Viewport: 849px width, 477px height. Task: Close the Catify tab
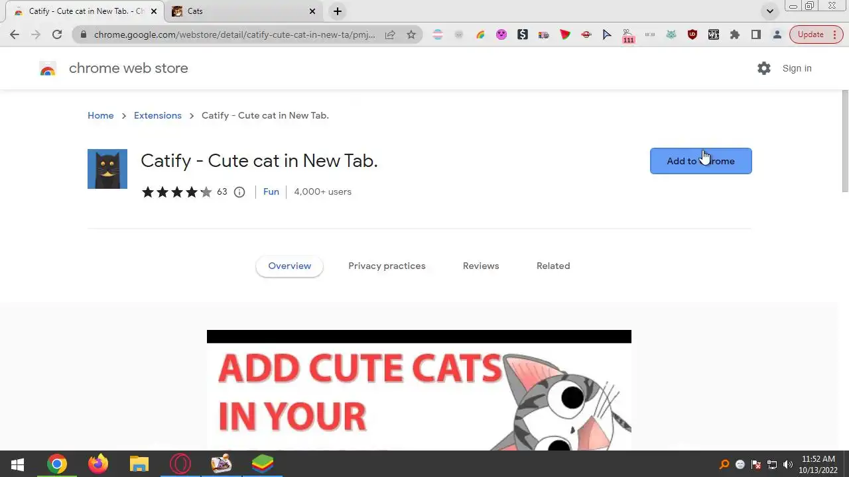coord(154,11)
